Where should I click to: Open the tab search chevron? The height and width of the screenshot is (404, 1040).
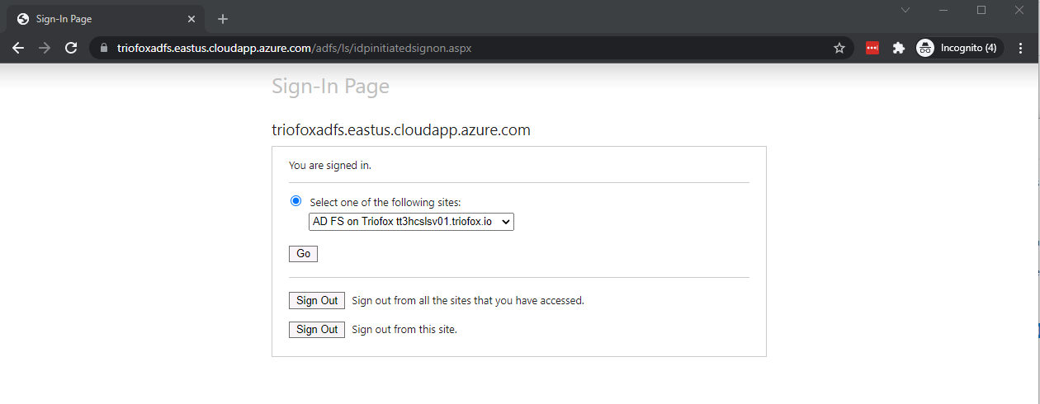905,10
